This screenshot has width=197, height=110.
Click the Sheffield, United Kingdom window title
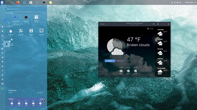pyautogui.click(x=134, y=23)
